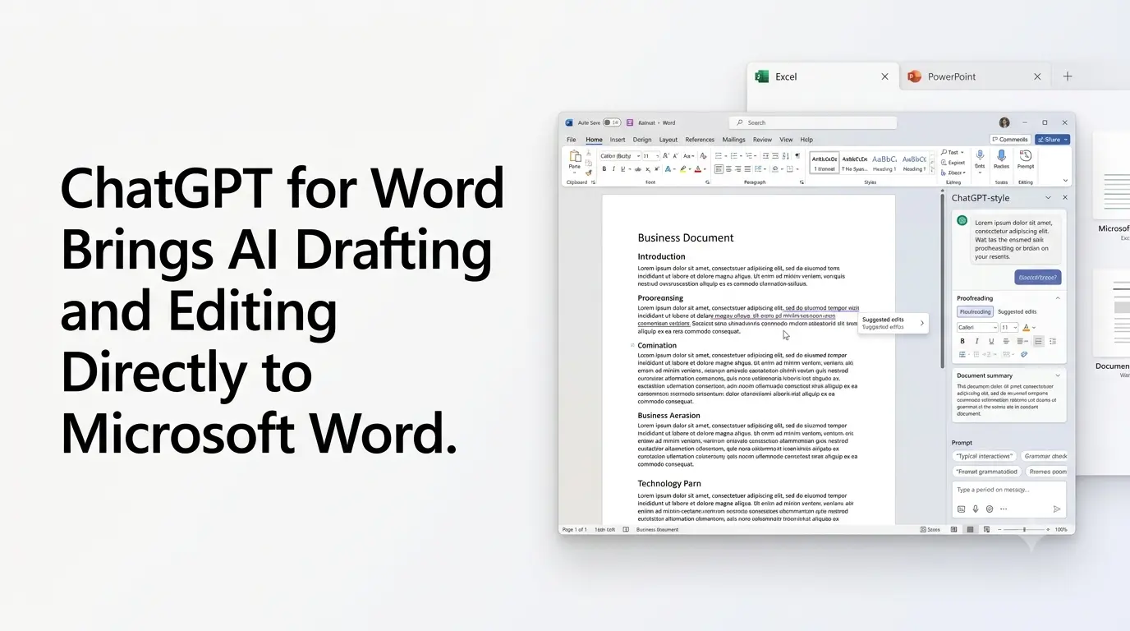Toggle Underline in the Proofreading panel
Screen dimensions: 1130x631
[x=991, y=341]
